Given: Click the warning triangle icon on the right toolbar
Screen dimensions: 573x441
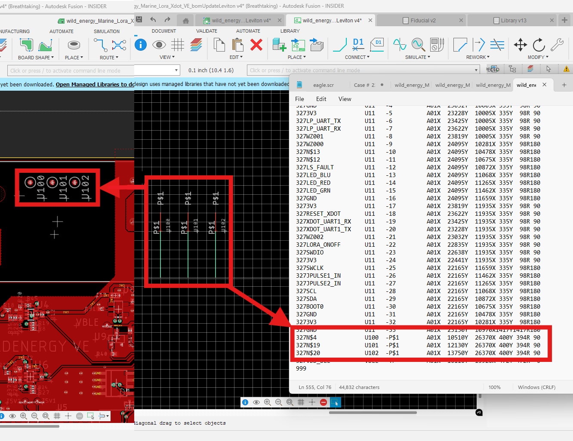Looking at the screenshot, I should click(x=567, y=69).
